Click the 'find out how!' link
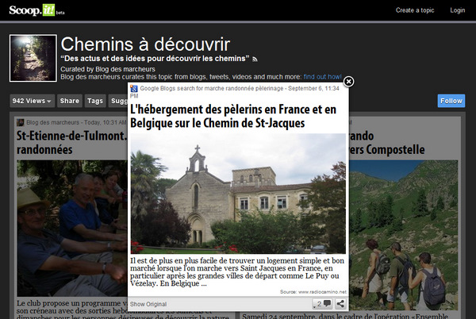 coord(322,77)
